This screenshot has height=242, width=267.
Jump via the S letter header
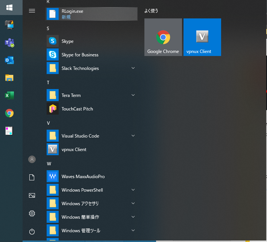point(48,29)
